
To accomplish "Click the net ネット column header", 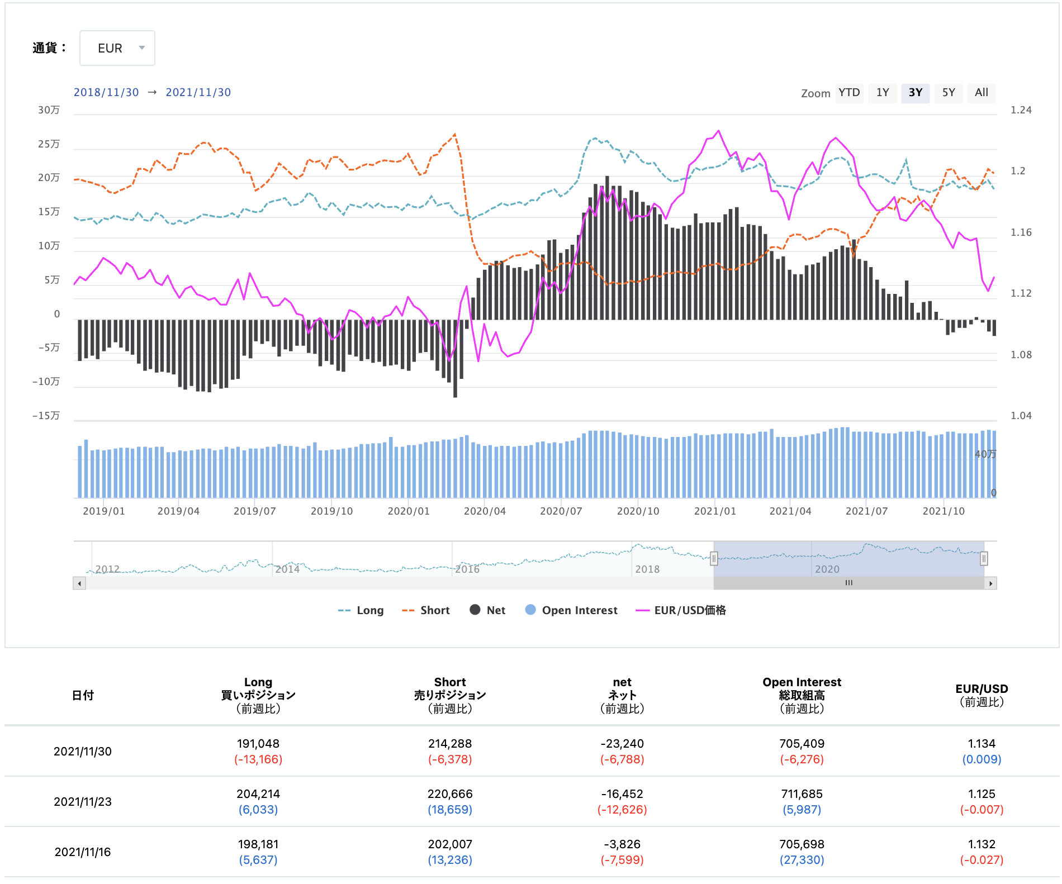I will 622,695.
